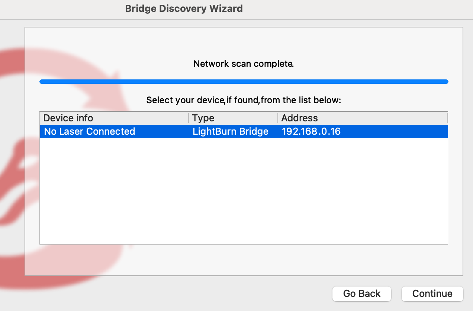473x311 pixels.
Task: Click the blank panel area below the device list
Action: (x=244, y=260)
